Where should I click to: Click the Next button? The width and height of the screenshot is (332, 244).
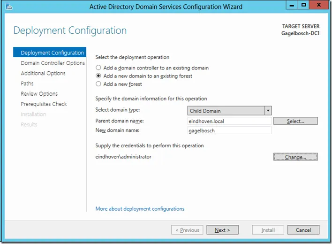[x=222, y=230]
